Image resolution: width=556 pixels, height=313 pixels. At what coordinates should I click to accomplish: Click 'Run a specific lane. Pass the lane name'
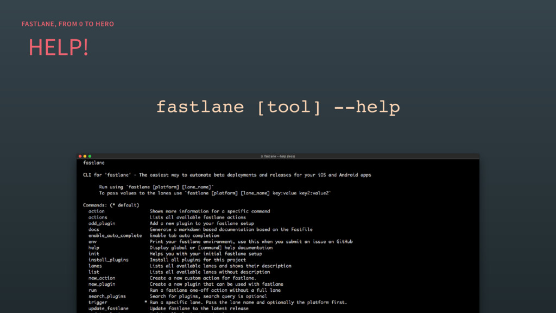point(248,302)
